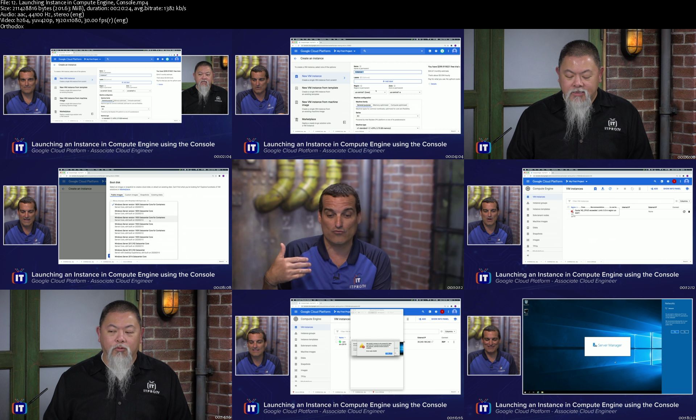Screen dimensions: 696x420
Task: In 00:04:04 frame, click Add label button
Action: tap(388, 81)
